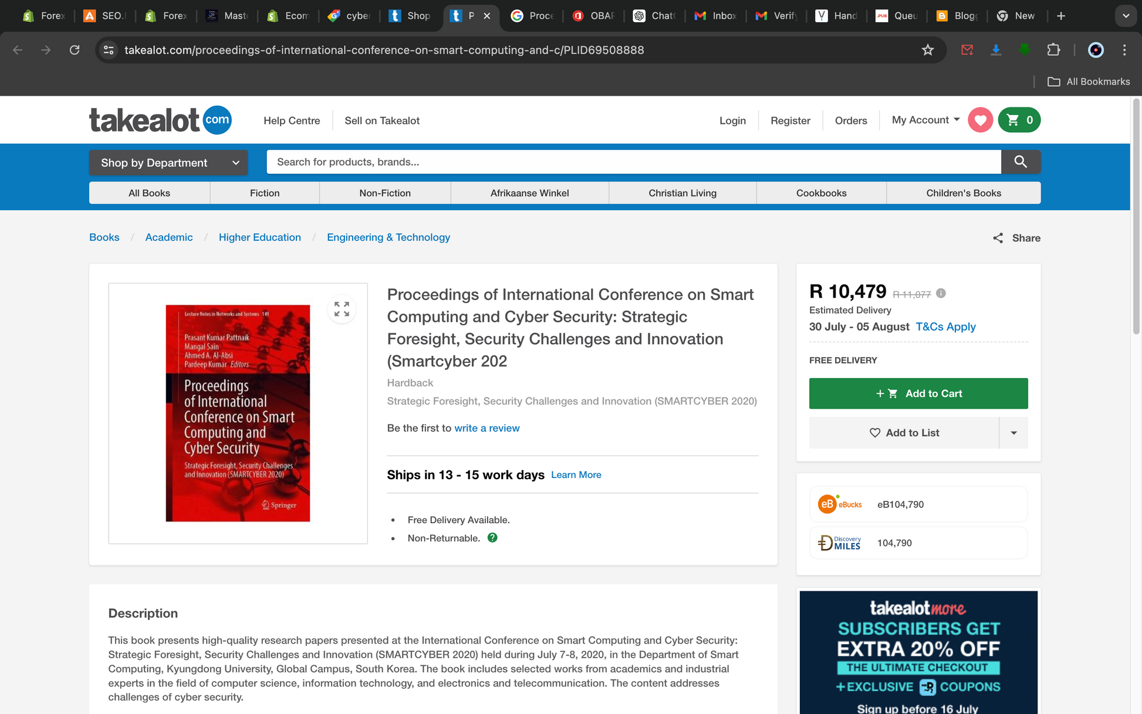Click the TakealotMORE subscribers banner

tap(918, 652)
